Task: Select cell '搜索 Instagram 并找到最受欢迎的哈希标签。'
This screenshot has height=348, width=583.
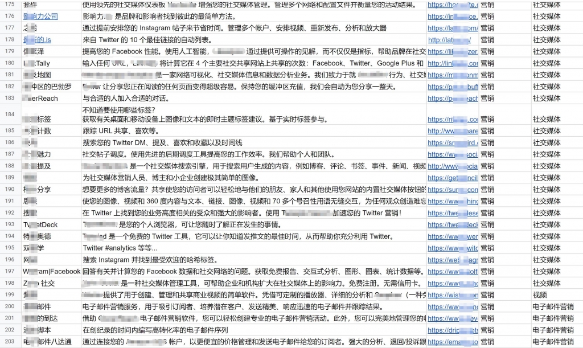Action: [x=253, y=260]
